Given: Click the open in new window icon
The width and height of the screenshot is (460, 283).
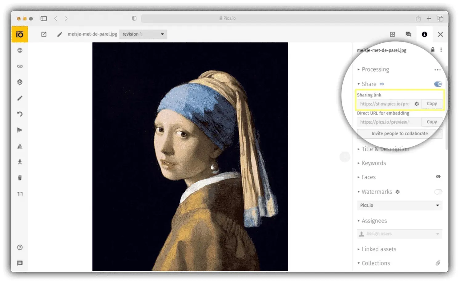Looking at the screenshot, I should (44, 34).
